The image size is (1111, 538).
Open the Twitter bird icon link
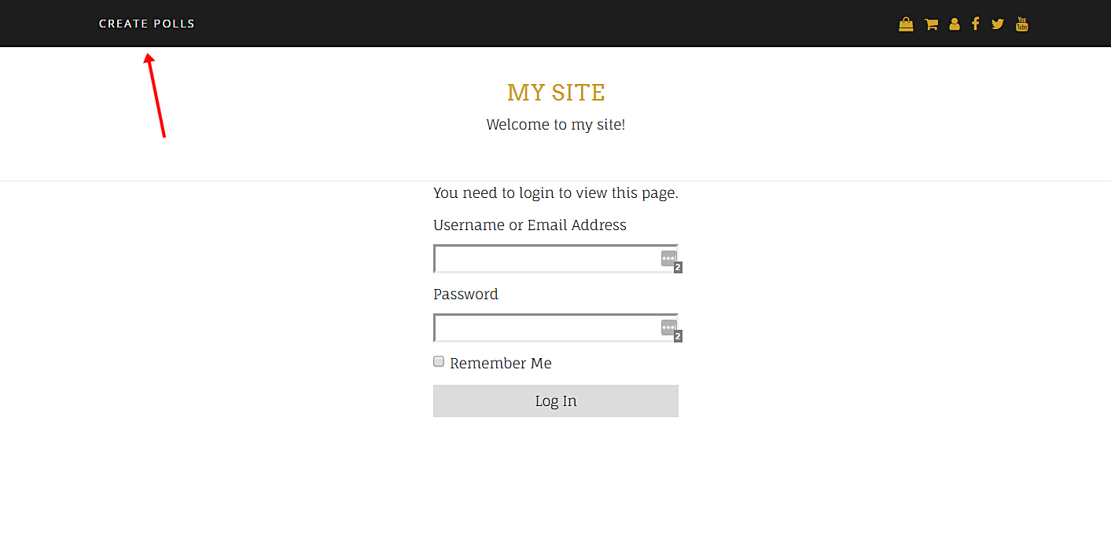coord(998,24)
